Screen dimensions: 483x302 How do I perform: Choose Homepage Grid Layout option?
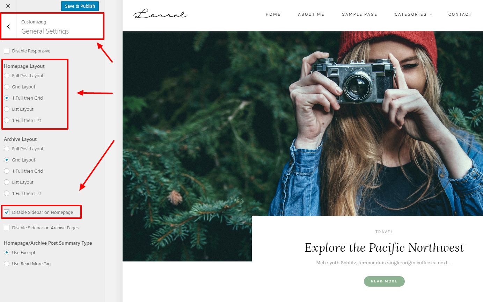coord(7,87)
